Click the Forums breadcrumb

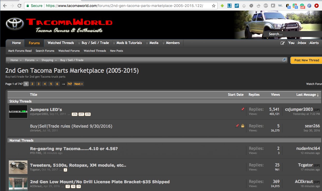30,60
